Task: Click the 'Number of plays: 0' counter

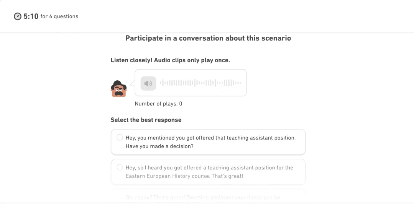Action: pyautogui.click(x=158, y=104)
